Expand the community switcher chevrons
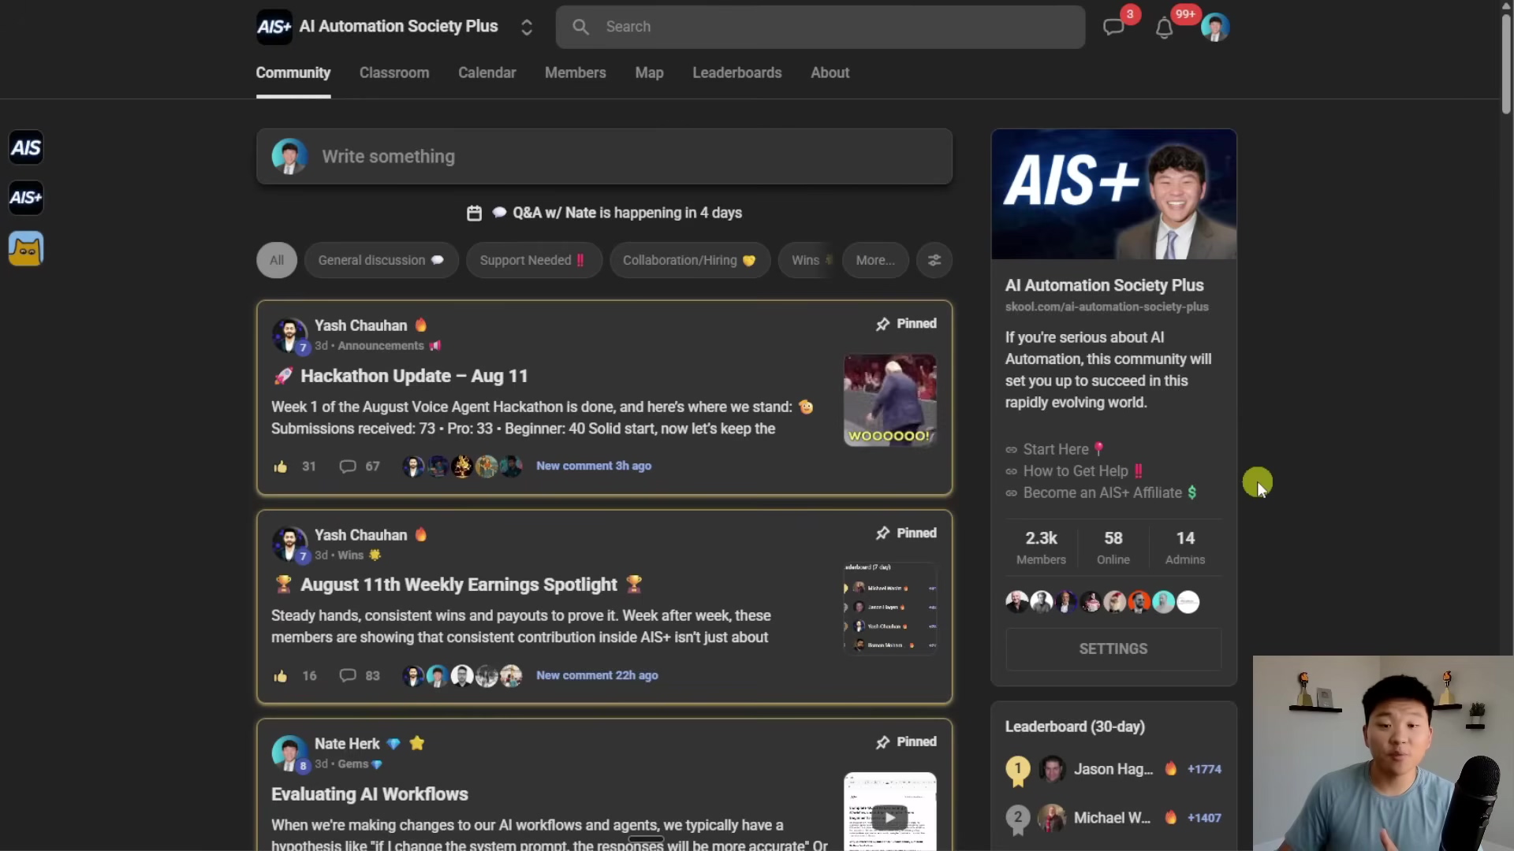The image size is (1514, 851). tap(527, 27)
